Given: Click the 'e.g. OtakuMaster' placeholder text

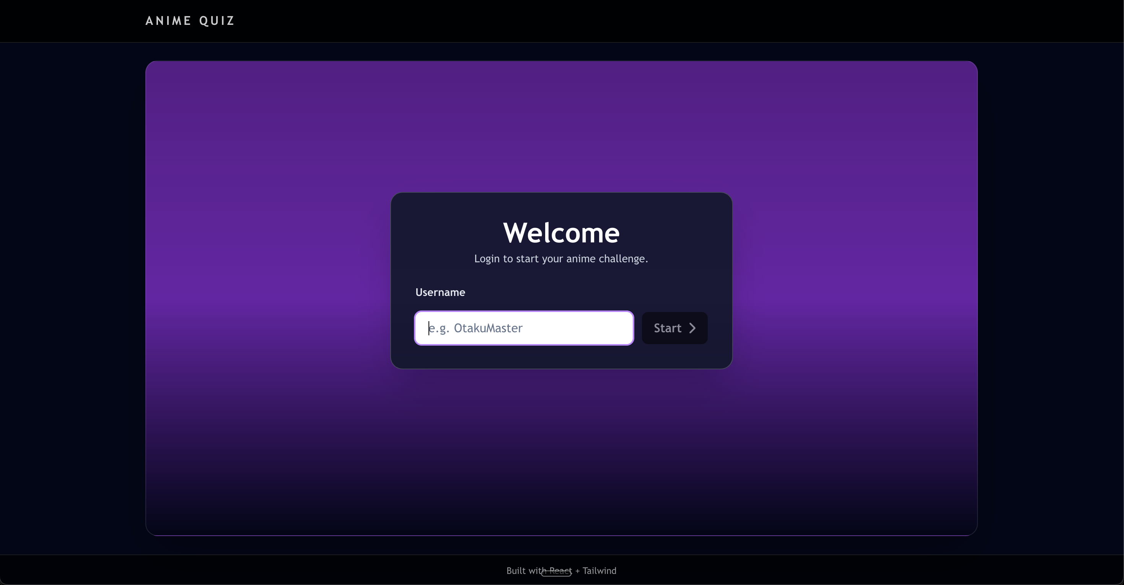Looking at the screenshot, I should click(476, 328).
